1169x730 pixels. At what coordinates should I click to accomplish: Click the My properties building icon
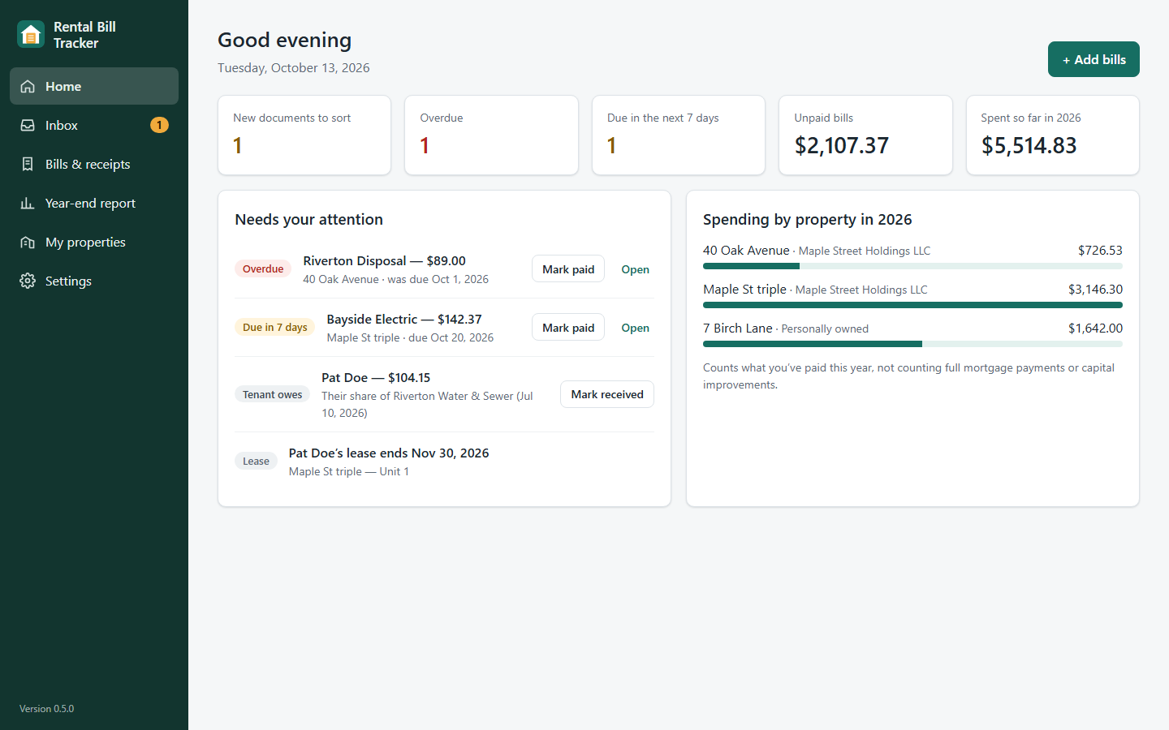28,242
